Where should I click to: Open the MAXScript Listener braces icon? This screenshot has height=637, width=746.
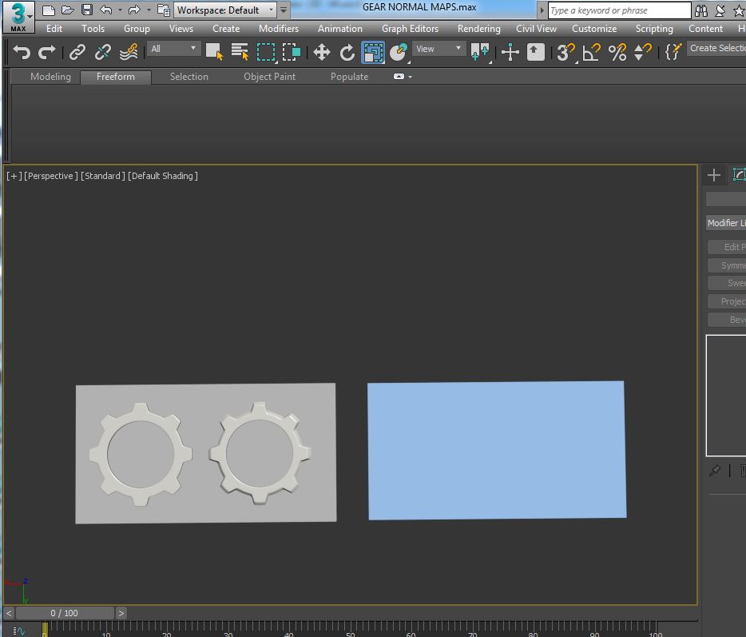tap(673, 53)
